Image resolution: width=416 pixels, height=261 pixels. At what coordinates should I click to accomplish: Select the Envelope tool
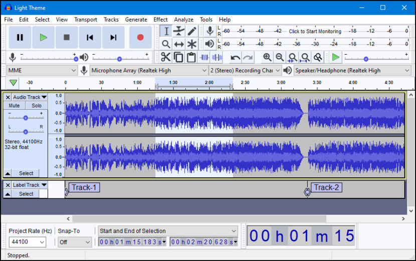pyautogui.click(x=179, y=31)
